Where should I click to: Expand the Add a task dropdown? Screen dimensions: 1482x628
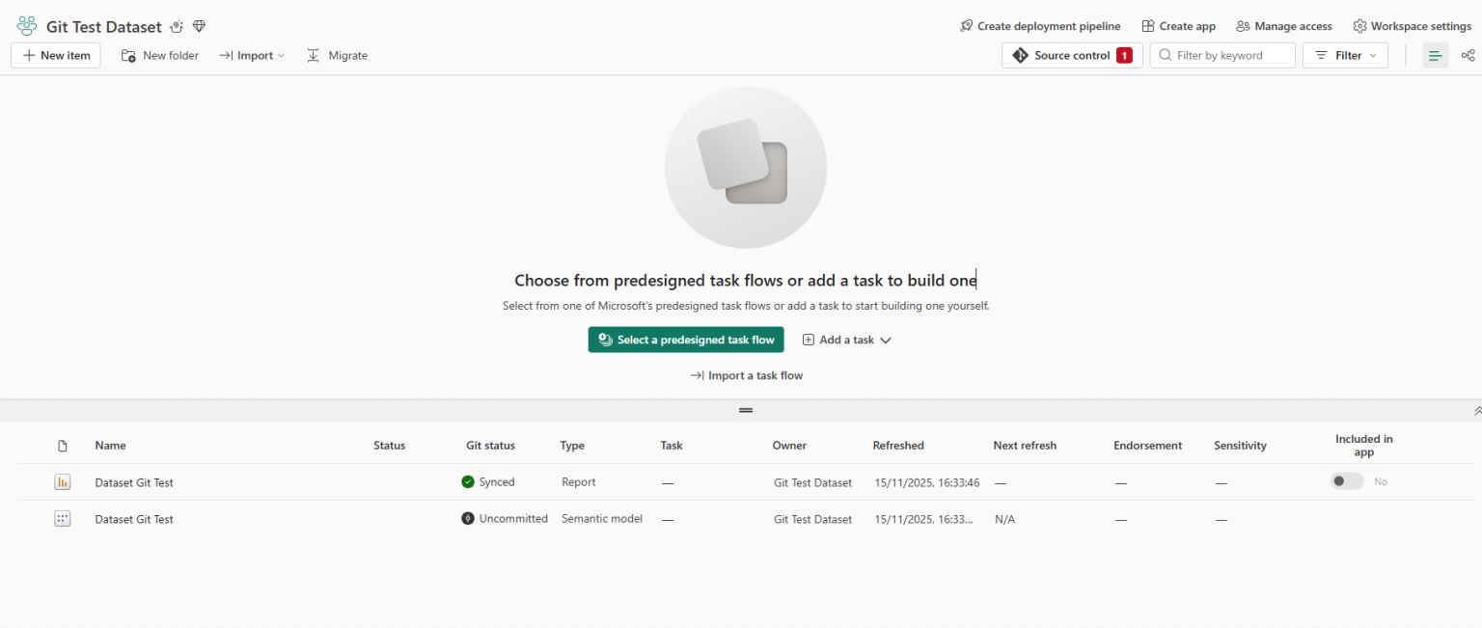[x=846, y=340]
